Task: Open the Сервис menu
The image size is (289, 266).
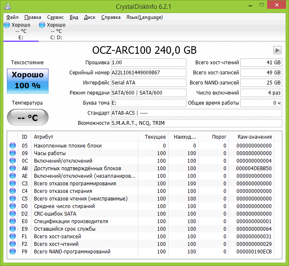Action: (55, 17)
